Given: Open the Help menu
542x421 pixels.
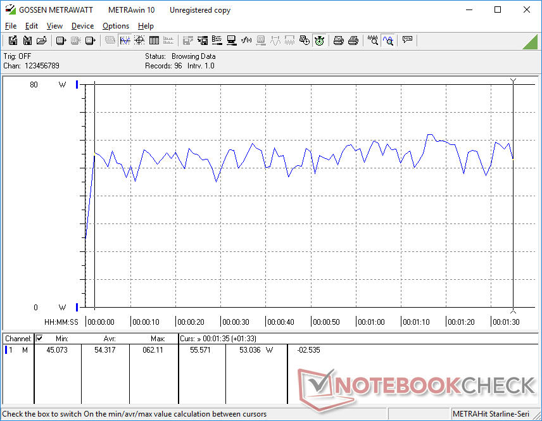Looking at the screenshot, I should pyautogui.click(x=146, y=26).
